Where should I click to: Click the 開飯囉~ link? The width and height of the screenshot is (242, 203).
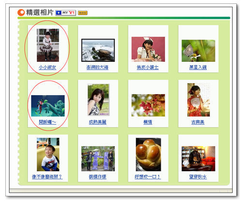pos(47,122)
